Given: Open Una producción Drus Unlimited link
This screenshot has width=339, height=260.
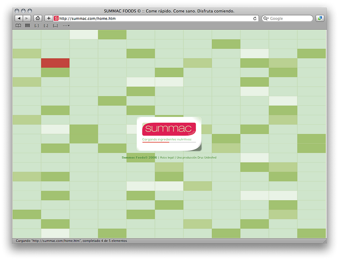Looking at the screenshot, I should 196,157.
